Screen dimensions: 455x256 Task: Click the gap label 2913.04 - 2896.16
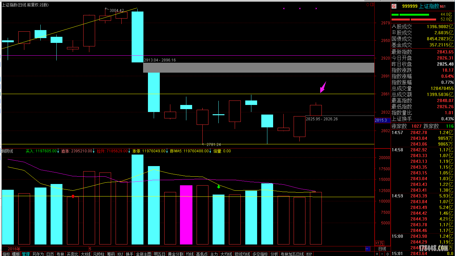coord(160,60)
